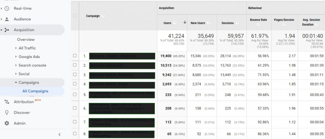Click the Campaign column header
The width and height of the screenshot is (325, 139).
[x=93, y=16]
